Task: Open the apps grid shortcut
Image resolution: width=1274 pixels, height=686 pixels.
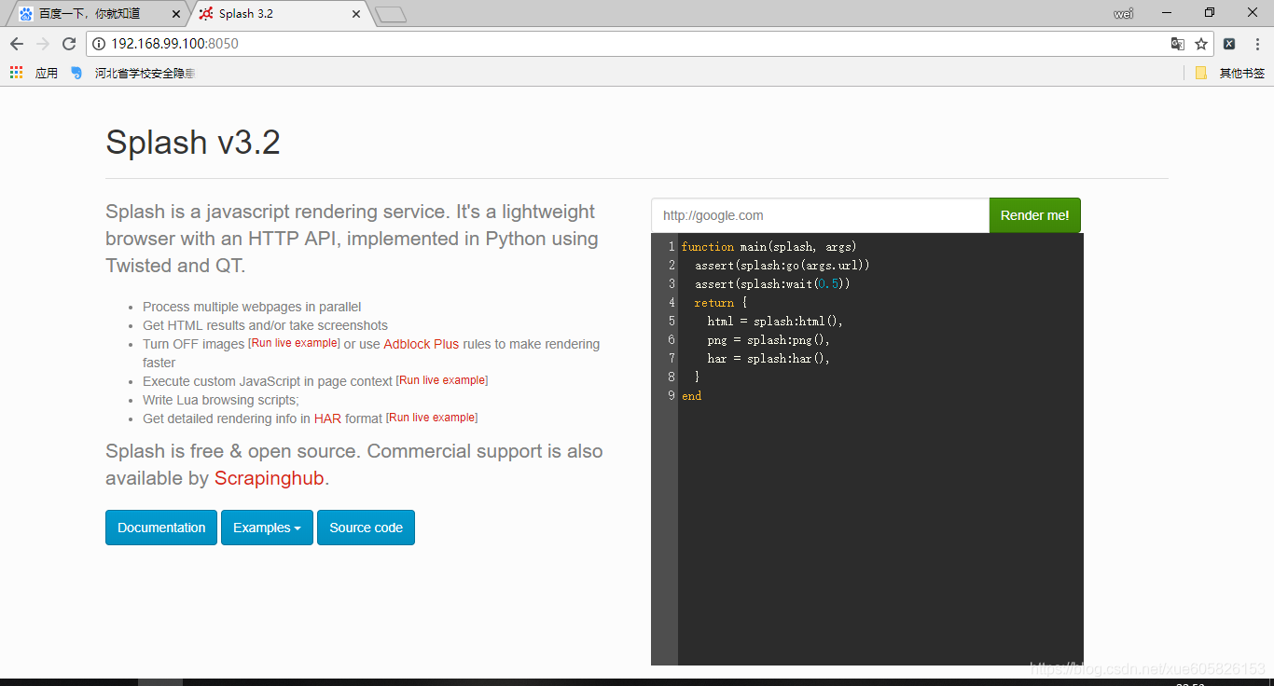Action: 16,73
